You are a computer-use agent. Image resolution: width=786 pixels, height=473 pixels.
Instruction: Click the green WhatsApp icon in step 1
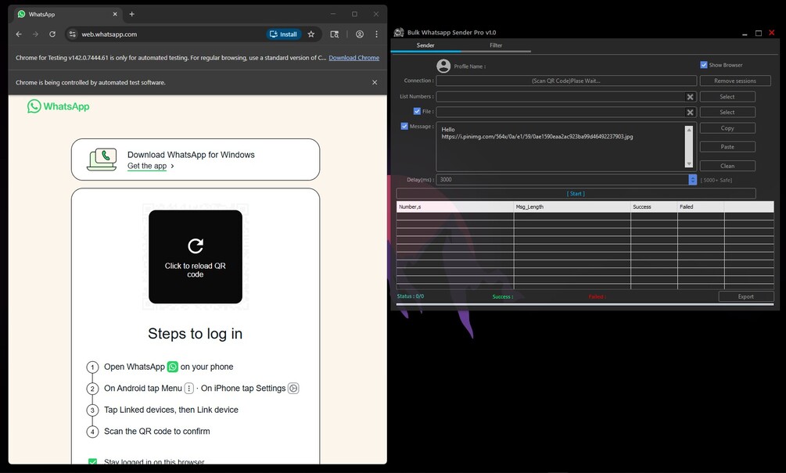click(172, 367)
